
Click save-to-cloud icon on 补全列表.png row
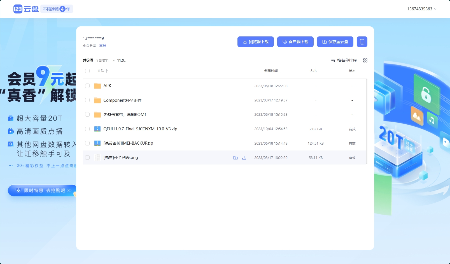(x=236, y=158)
